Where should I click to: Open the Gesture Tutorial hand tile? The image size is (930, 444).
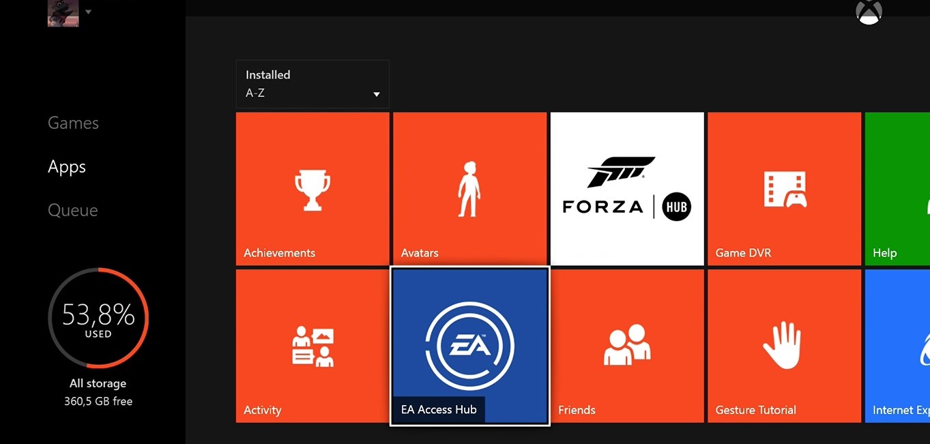point(784,346)
